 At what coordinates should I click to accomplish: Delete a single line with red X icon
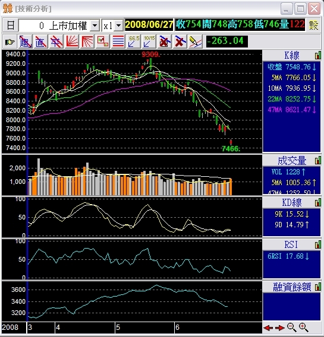coord(180,42)
